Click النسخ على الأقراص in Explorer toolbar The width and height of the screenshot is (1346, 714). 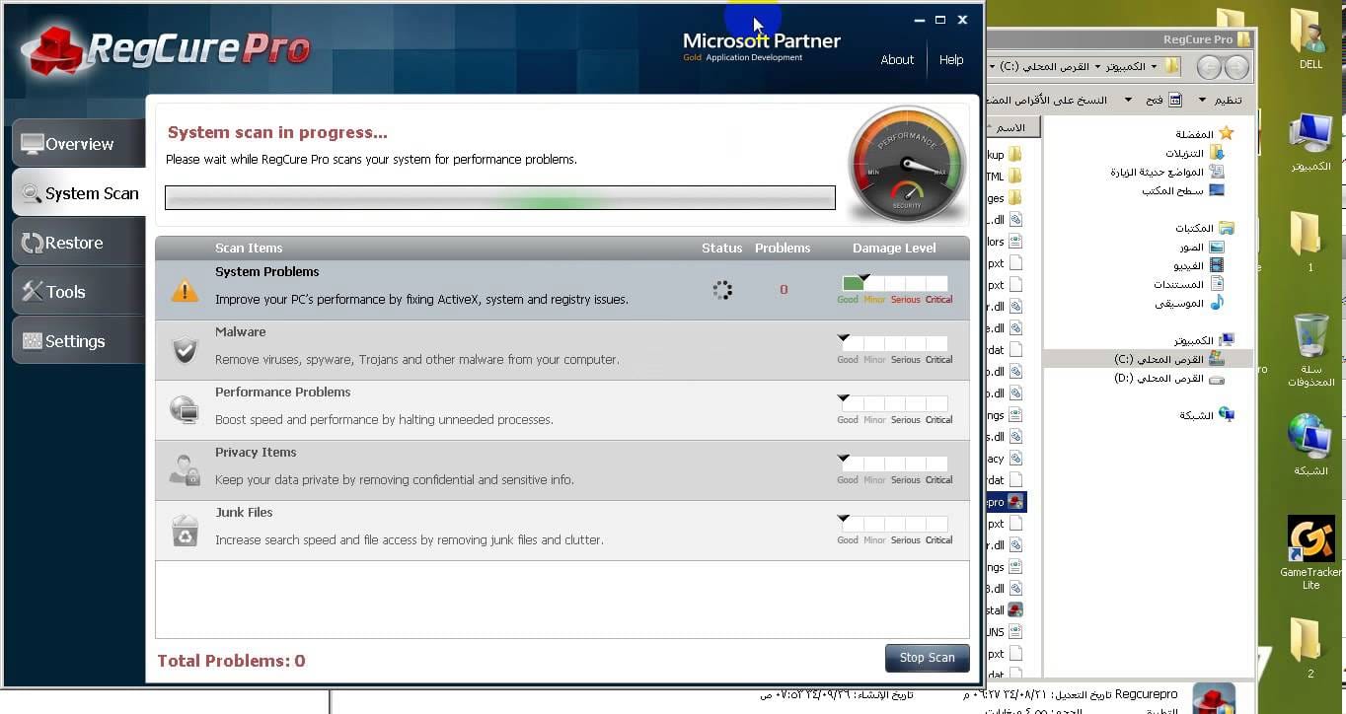pyautogui.click(x=1046, y=100)
